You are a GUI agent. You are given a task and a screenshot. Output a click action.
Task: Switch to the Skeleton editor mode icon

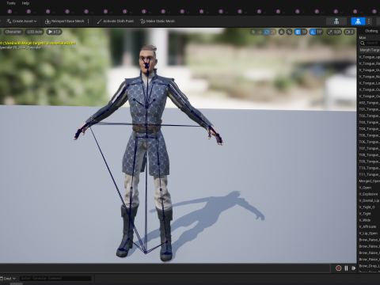tap(336, 21)
